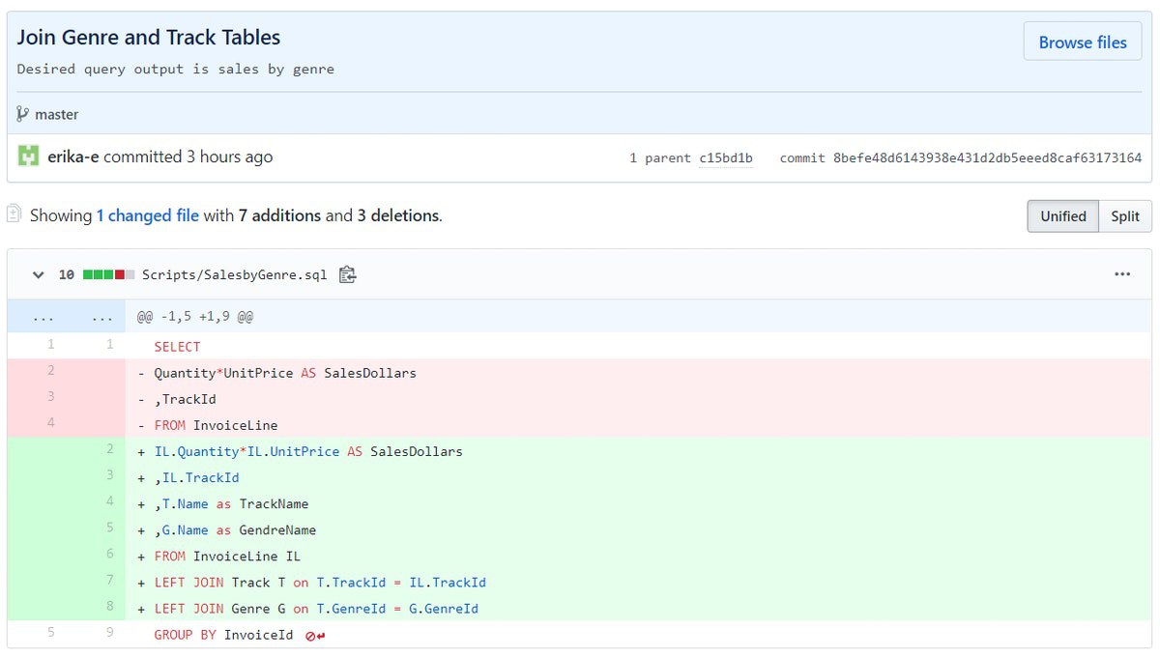Click the erika-e avatar icon
The width and height of the screenshot is (1160, 657).
coord(28,157)
